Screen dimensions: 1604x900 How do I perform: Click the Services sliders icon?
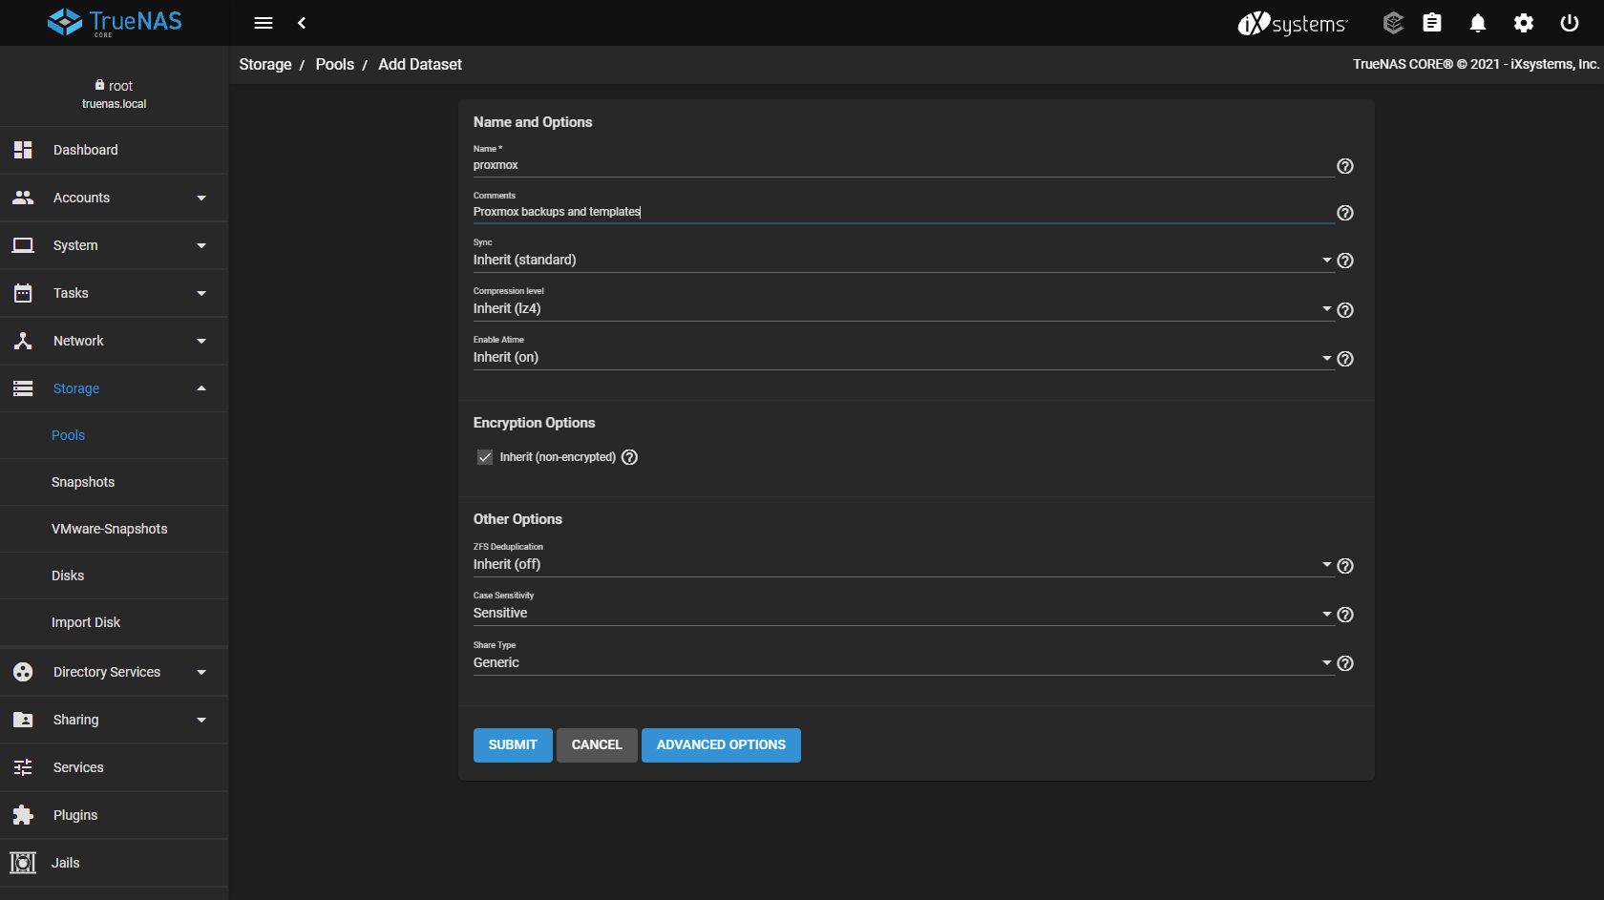pos(23,767)
